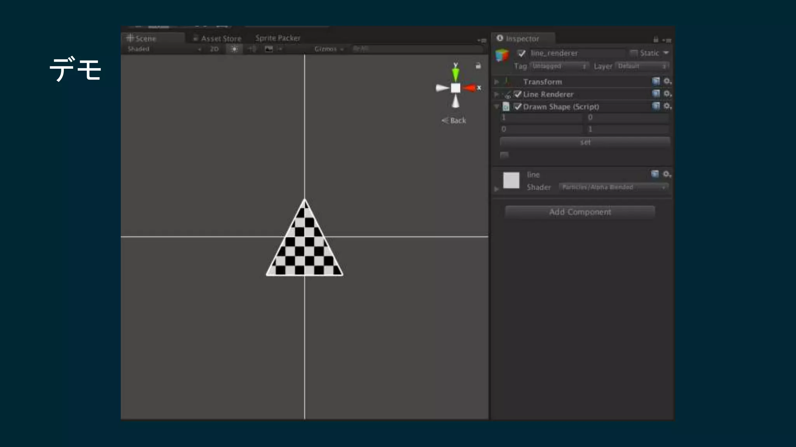Click the line material preview swatch
Screen dimensions: 796x447
[511, 180]
